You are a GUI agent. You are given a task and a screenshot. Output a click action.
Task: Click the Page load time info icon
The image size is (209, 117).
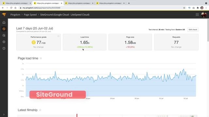click(41, 58)
